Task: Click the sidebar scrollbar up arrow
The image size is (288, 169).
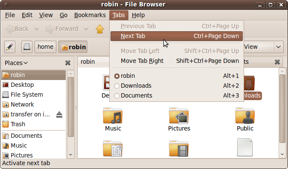Action: (70, 74)
